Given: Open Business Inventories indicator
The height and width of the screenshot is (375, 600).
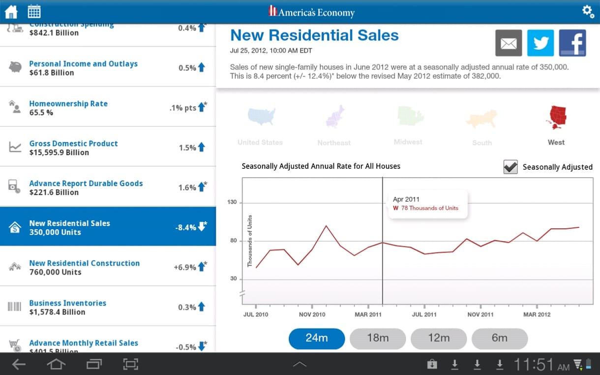Looking at the screenshot, I should 108,307.
